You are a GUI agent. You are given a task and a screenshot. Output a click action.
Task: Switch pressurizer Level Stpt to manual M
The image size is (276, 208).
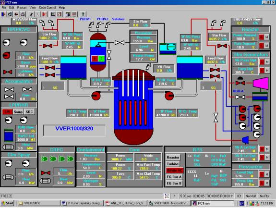coord(267,174)
